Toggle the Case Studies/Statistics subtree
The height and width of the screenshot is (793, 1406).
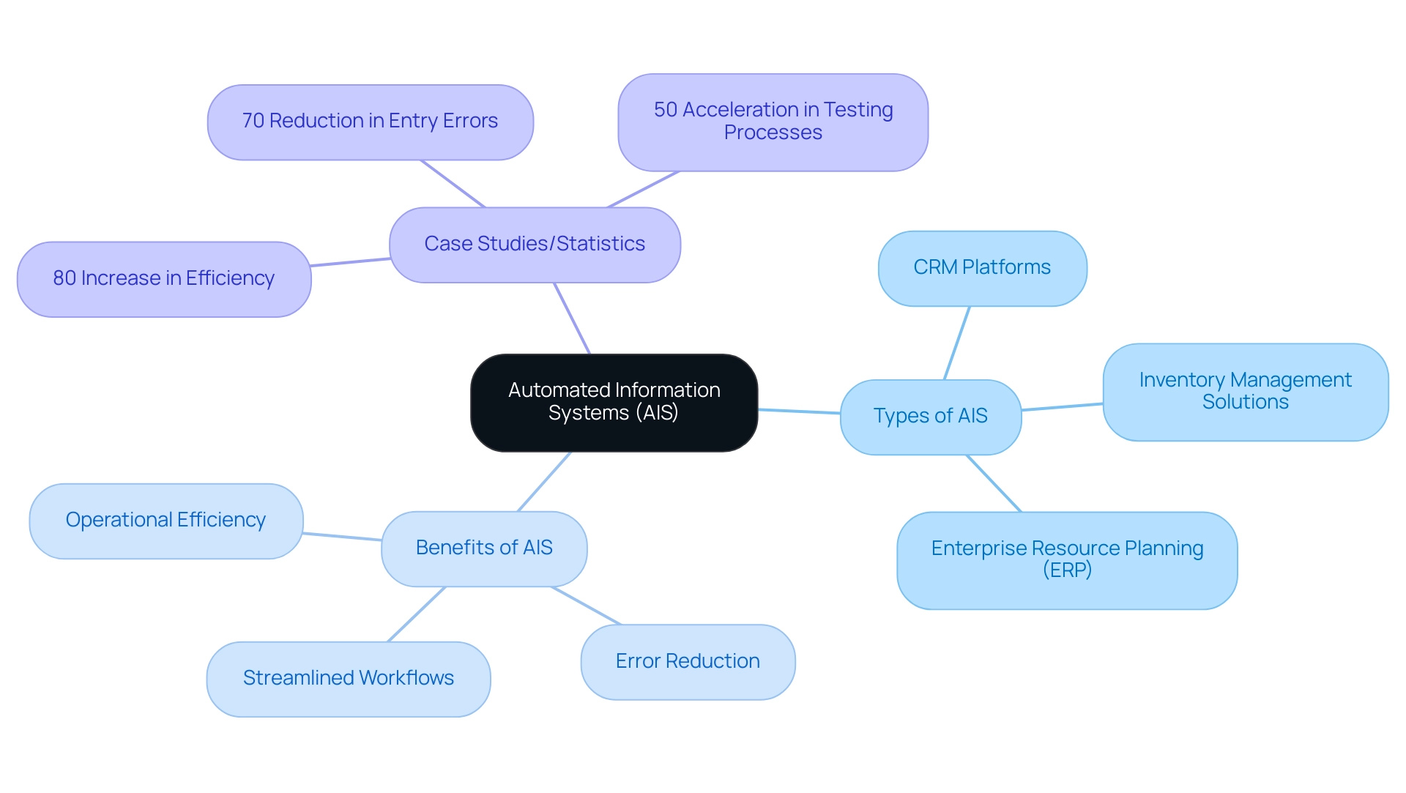(x=511, y=238)
